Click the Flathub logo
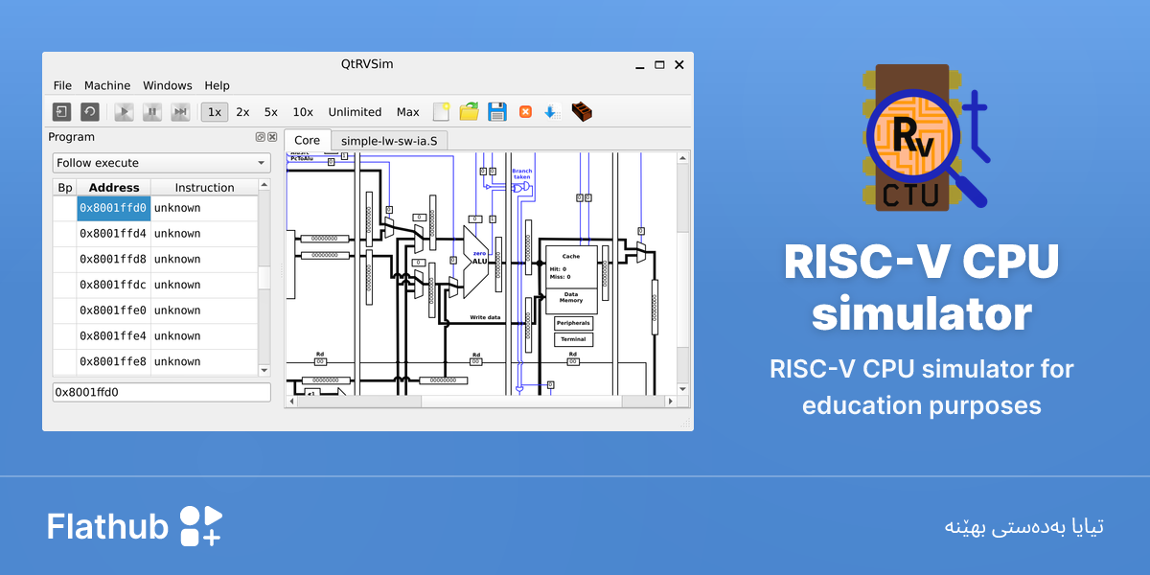The image size is (1150, 575). (134, 526)
